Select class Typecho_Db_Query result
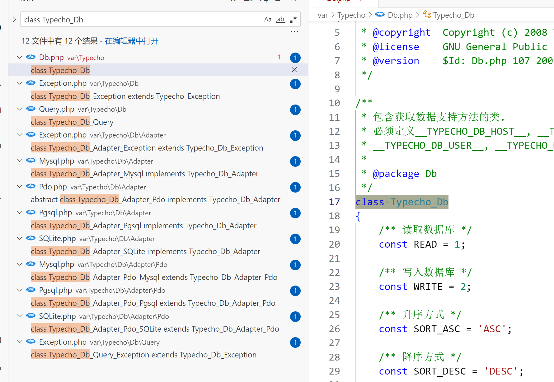The image size is (554, 382). pyautogui.click(x=72, y=122)
